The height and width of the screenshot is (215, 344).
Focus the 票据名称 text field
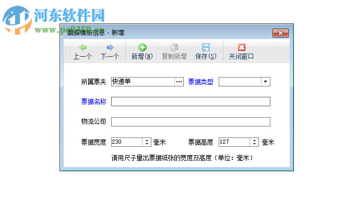pos(191,102)
